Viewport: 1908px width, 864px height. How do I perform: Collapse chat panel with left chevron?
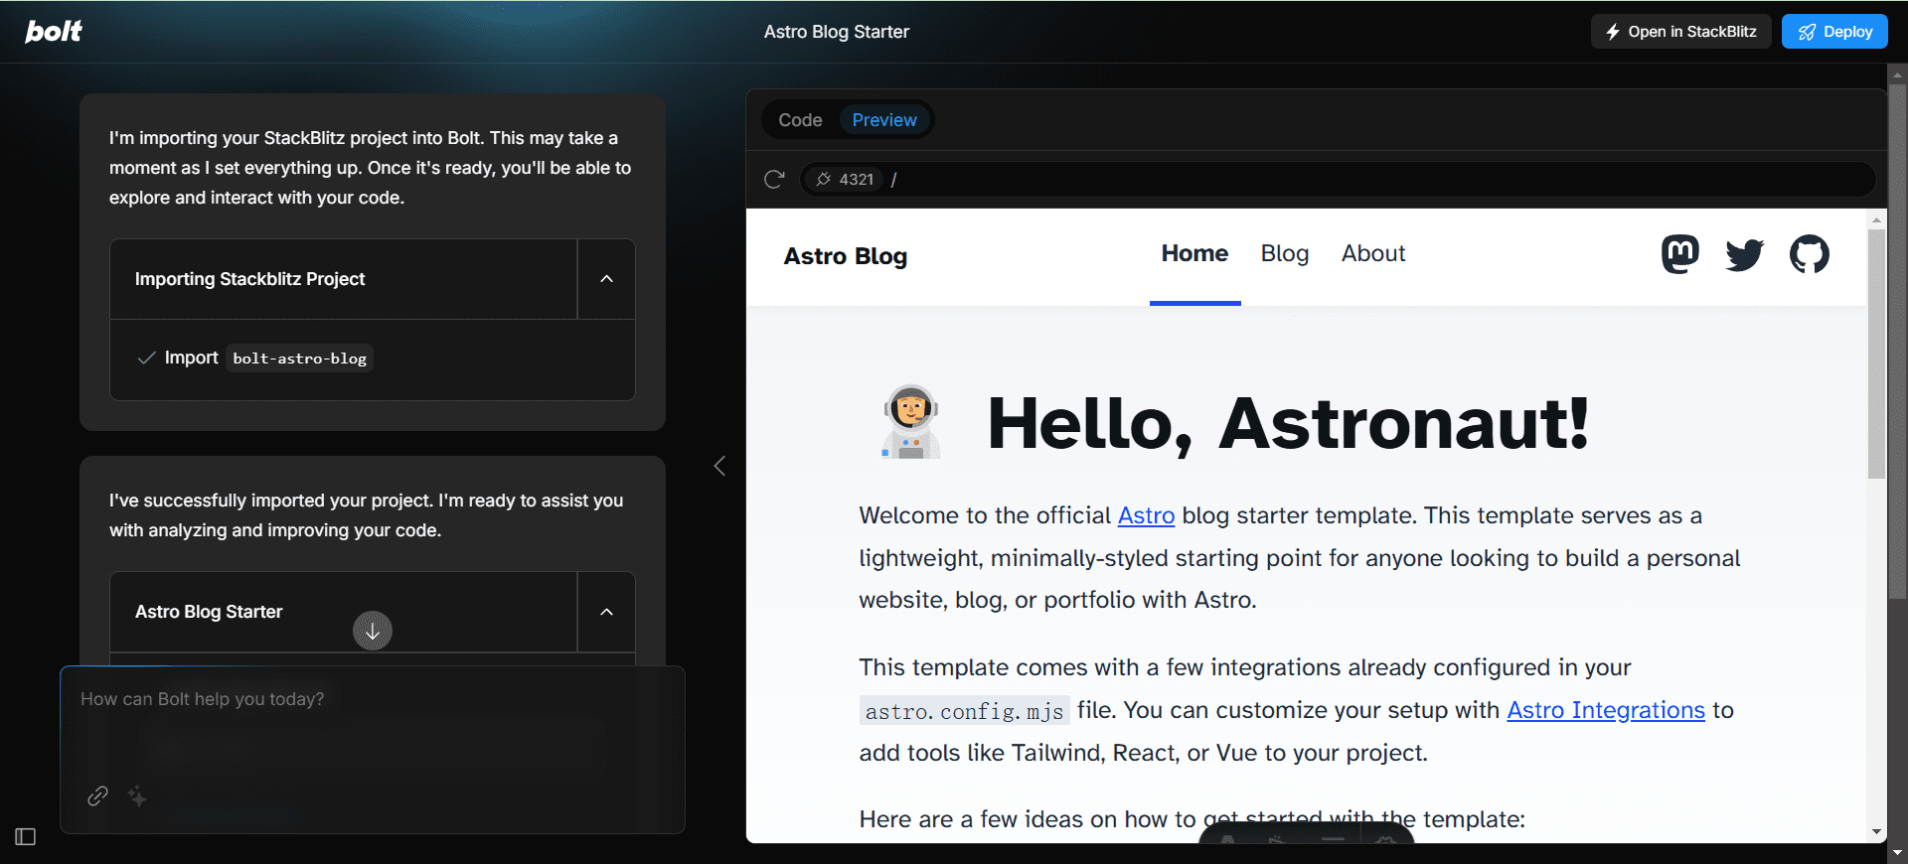[719, 466]
